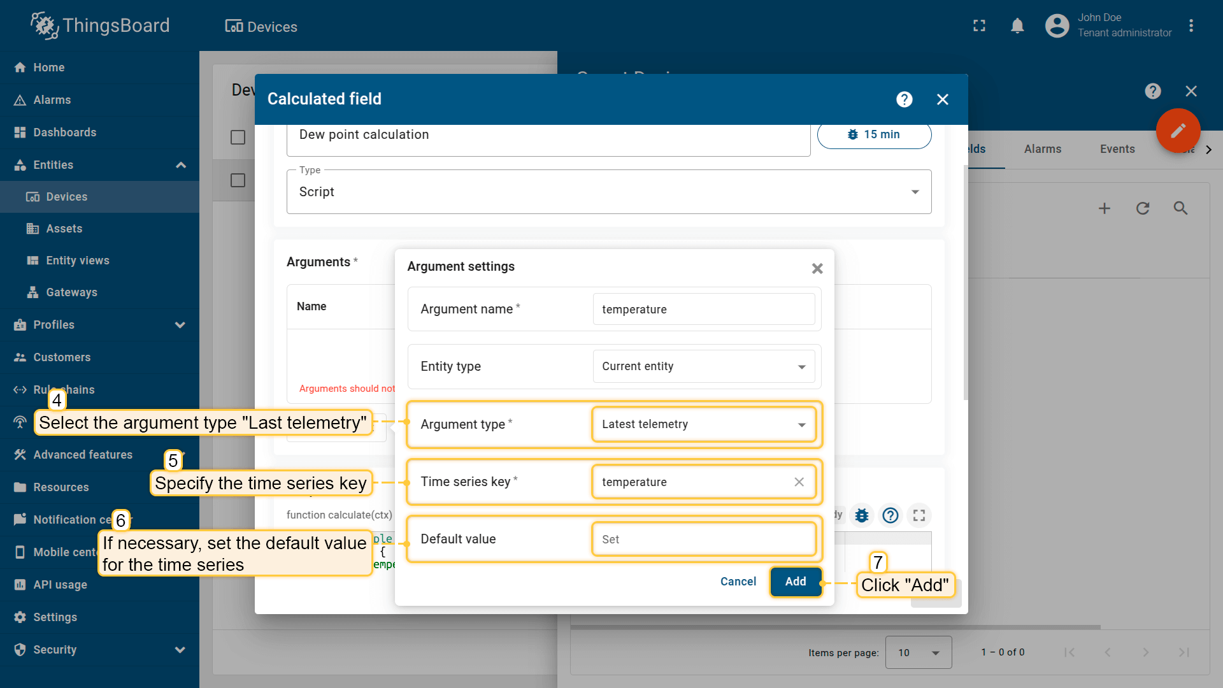Clear the time series key field
The height and width of the screenshot is (688, 1223).
[x=799, y=482]
